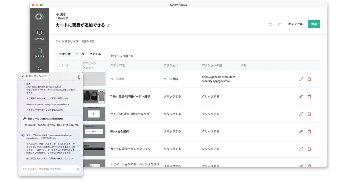The width and height of the screenshot is (346, 181).
Task: Open the シナリオ sidebar icon
Action: (x=40, y=51)
